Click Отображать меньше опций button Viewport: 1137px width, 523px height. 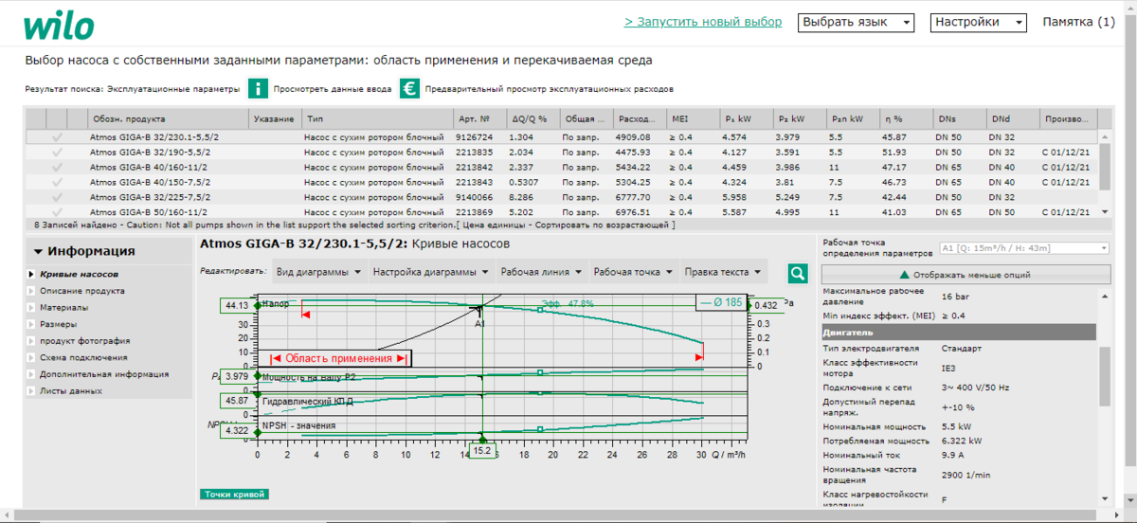pos(965,275)
